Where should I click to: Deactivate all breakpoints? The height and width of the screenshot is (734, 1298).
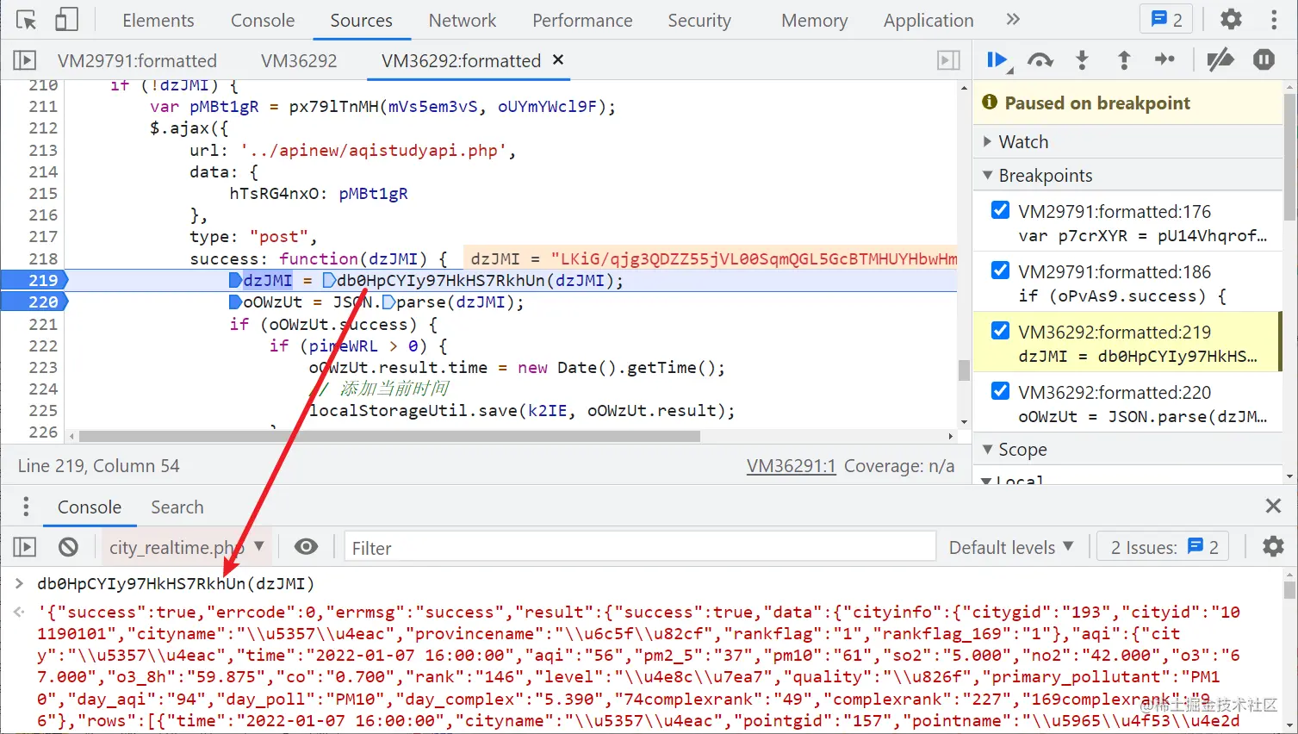coord(1220,60)
